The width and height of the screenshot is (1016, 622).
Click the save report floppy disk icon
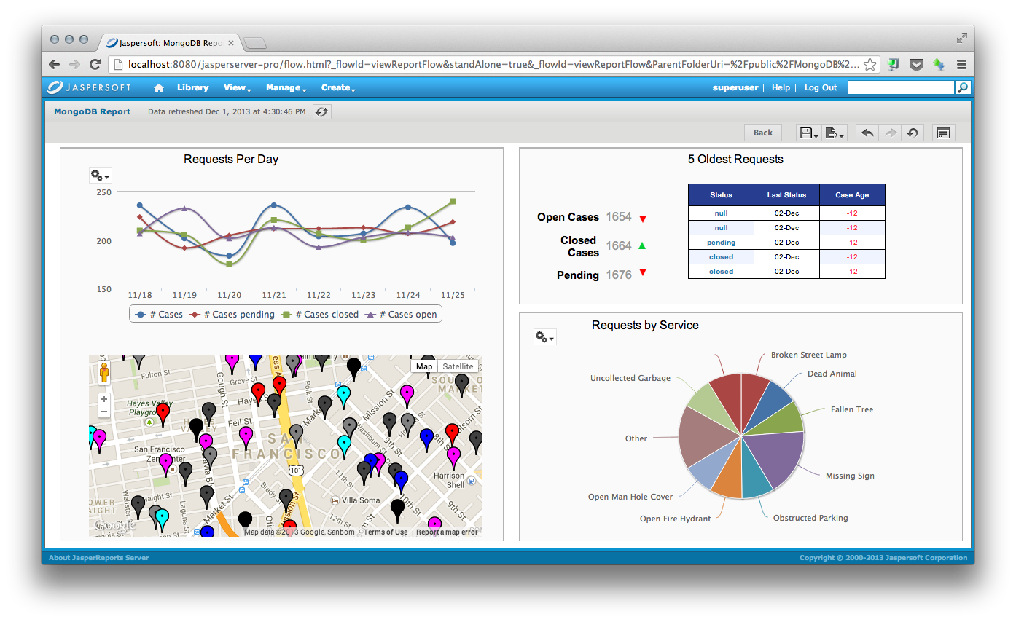[x=809, y=133]
